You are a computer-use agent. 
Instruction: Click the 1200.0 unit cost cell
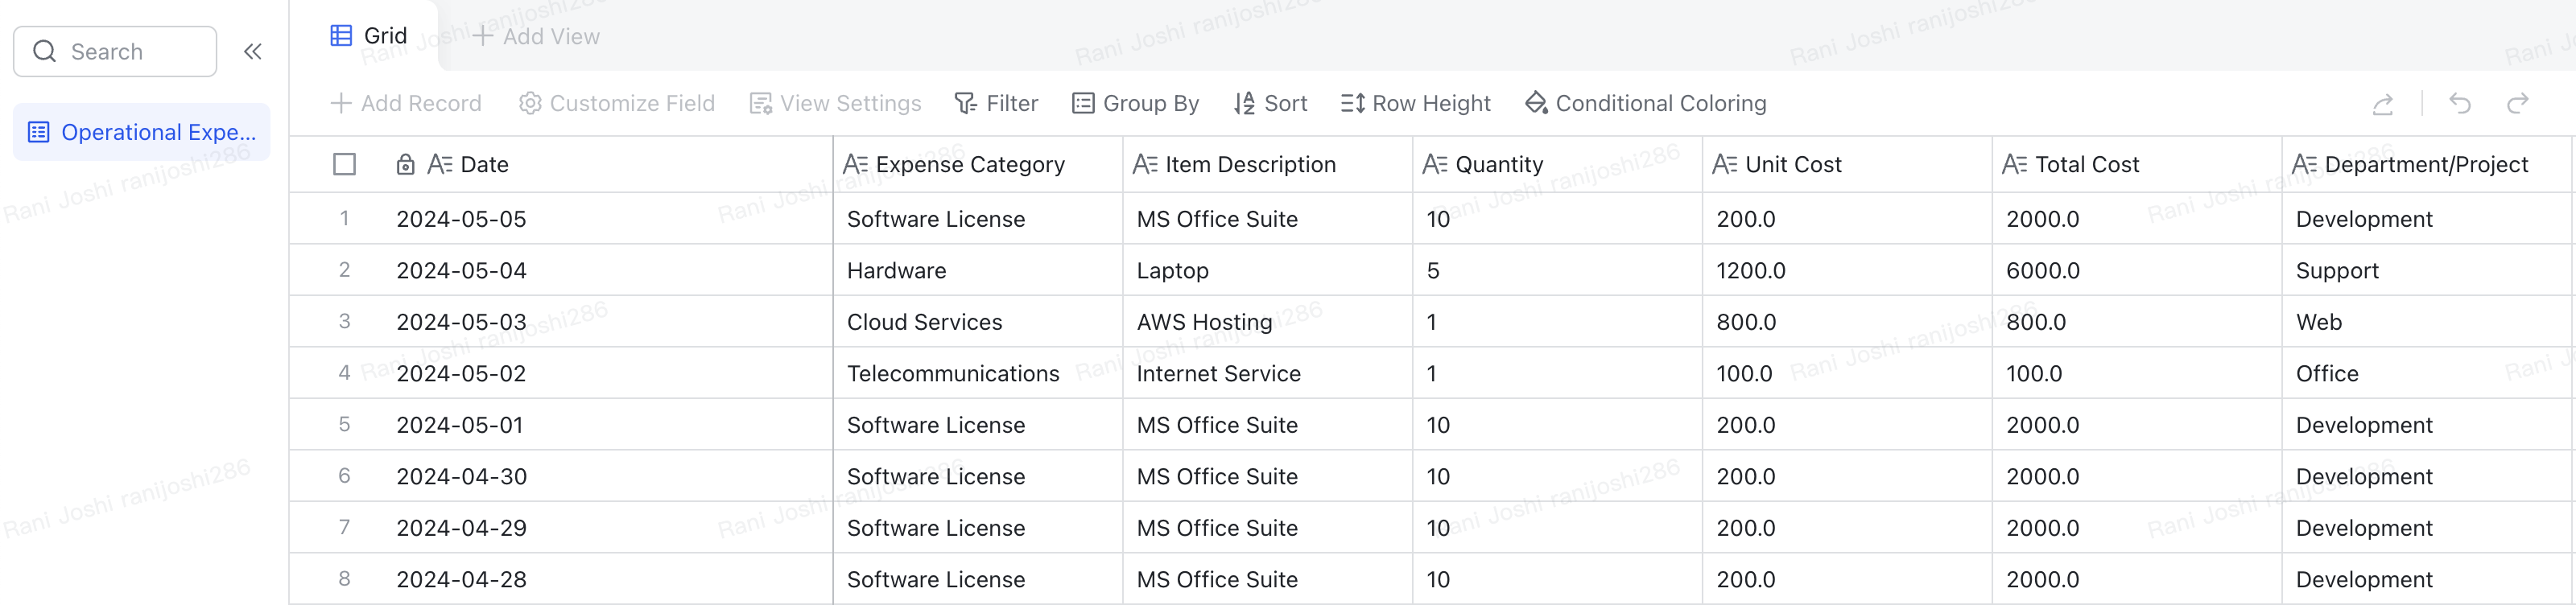(1848, 271)
